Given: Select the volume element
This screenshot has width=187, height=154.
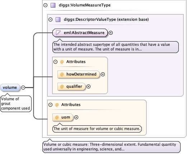Looking at the screenshot, I should (10, 88).
